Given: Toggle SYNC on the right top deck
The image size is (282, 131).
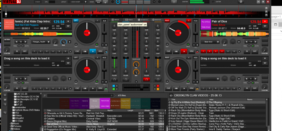Looking at the screenshot, I should pyautogui.click(x=191, y=51).
